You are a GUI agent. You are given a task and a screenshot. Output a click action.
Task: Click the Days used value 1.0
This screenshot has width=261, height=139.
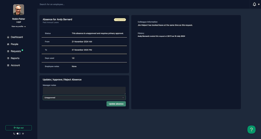73,58
